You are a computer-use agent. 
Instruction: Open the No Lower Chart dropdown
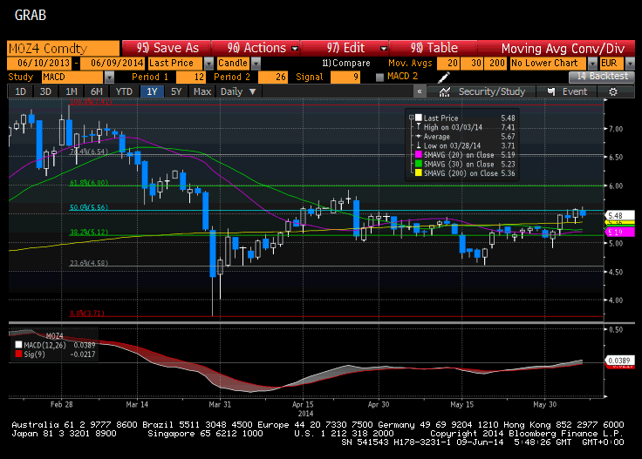(x=592, y=64)
